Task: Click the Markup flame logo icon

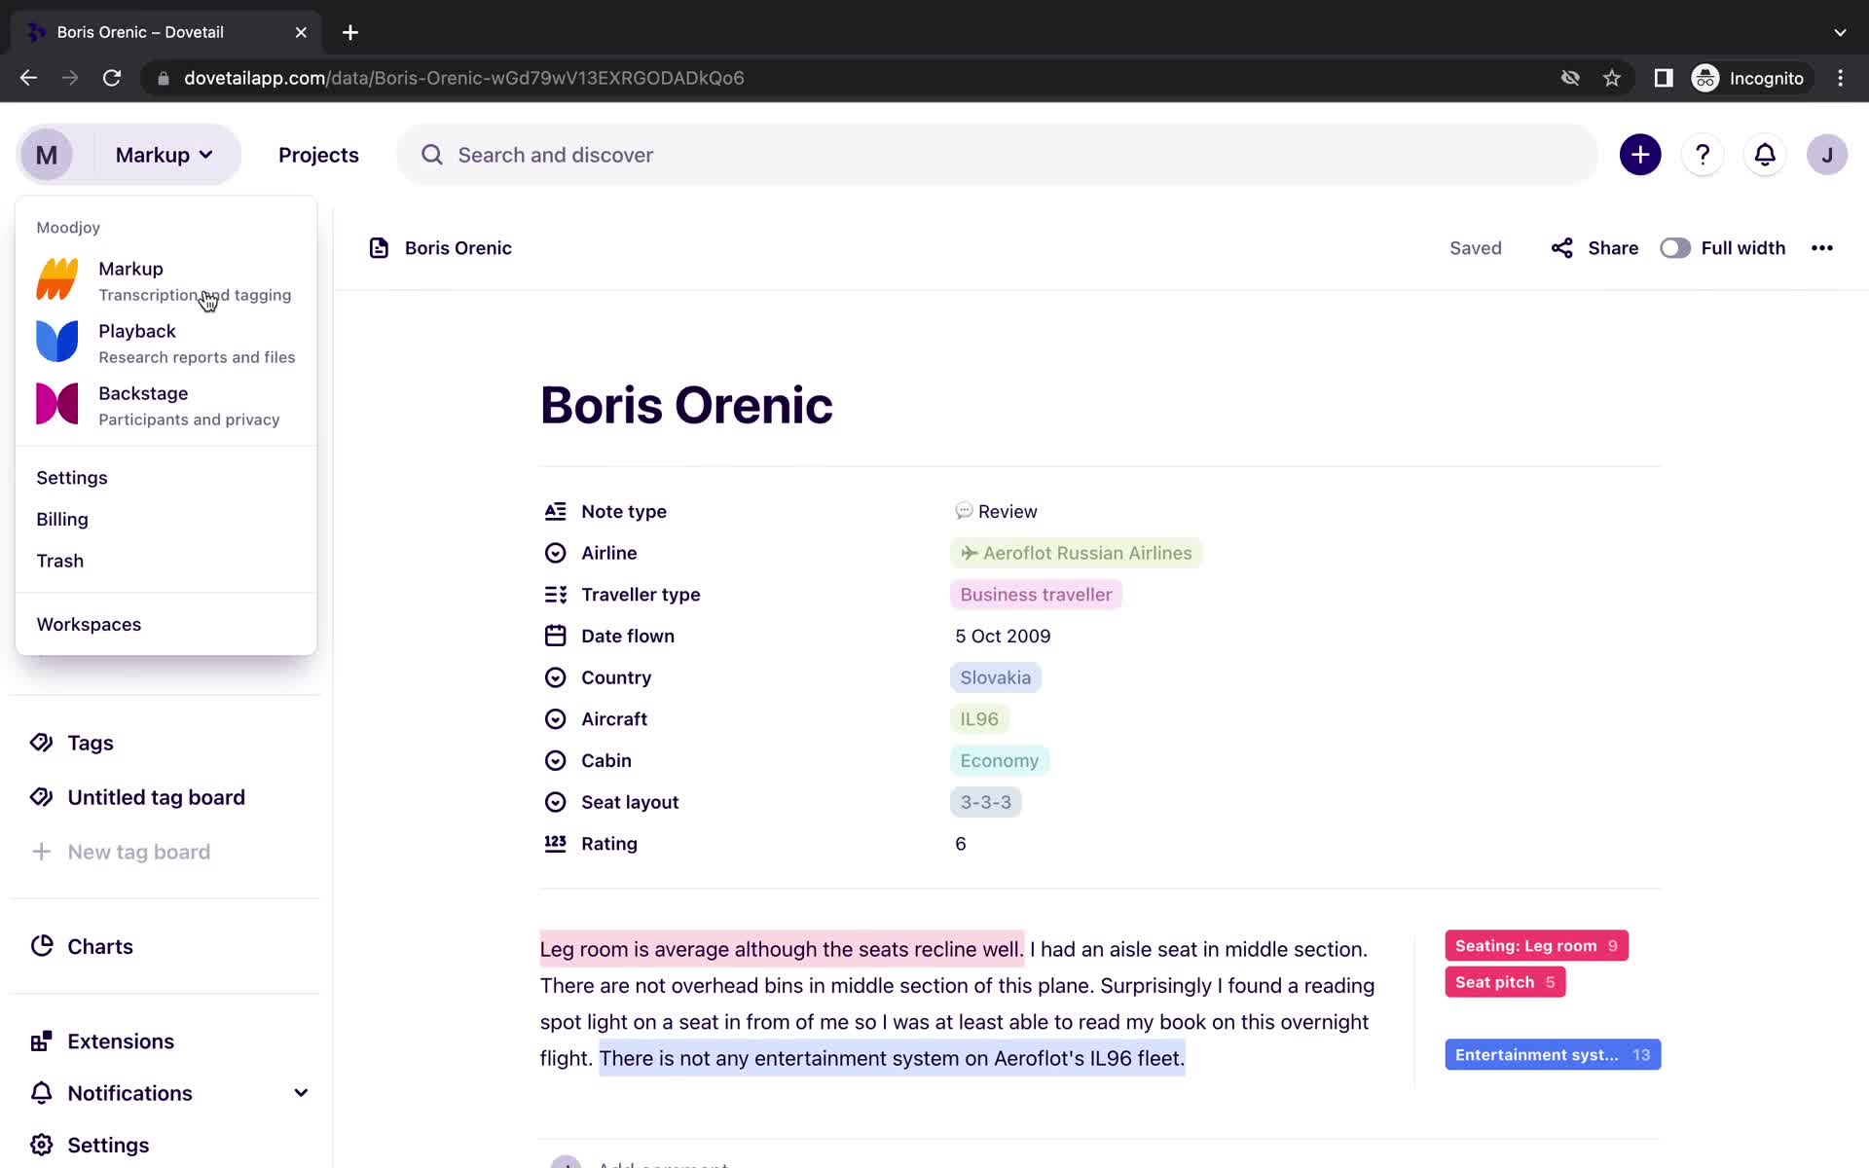Action: pyautogui.click(x=57, y=279)
